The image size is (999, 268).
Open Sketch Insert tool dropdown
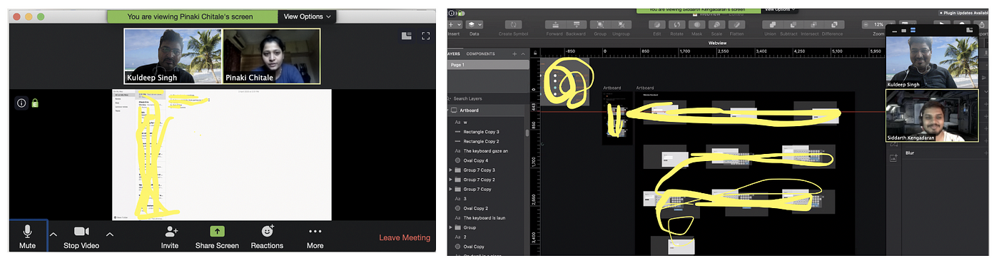[x=454, y=24]
